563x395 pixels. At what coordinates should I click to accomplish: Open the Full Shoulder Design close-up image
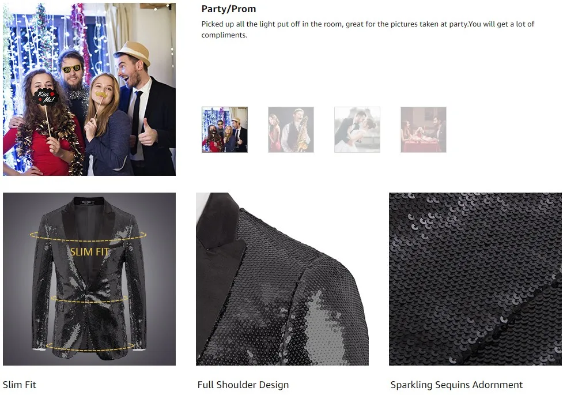pos(282,279)
